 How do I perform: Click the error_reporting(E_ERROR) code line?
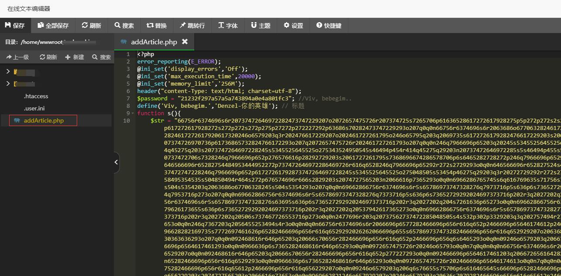(179, 62)
